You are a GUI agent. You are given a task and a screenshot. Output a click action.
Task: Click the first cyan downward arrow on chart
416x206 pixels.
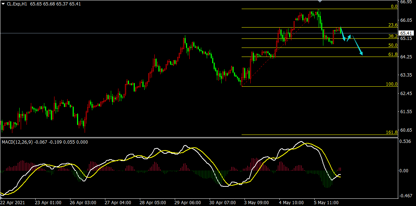click(343, 34)
